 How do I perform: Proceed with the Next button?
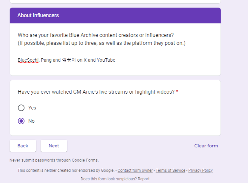click(x=54, y=146)
